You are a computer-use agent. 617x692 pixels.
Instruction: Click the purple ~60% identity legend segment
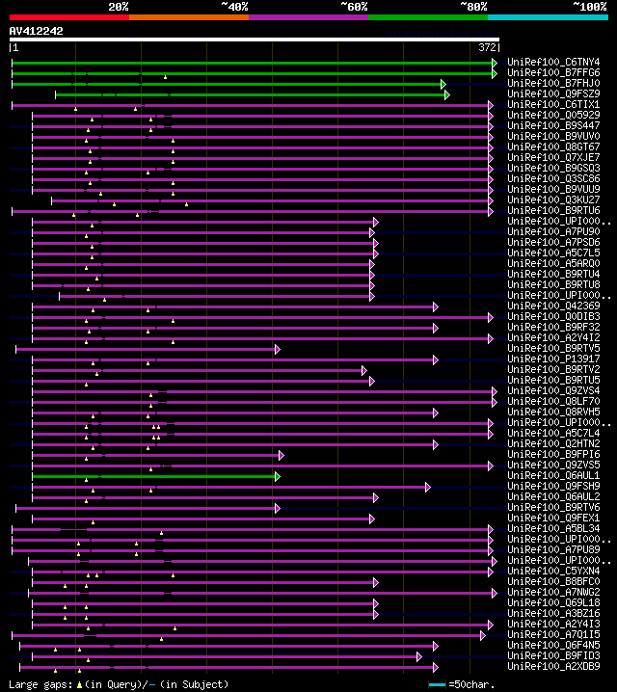click(x=308, y=17)
